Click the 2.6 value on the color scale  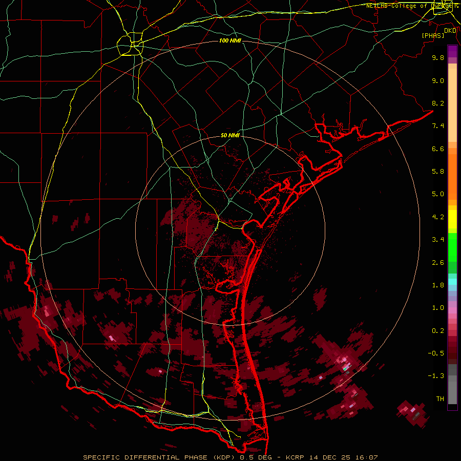[x=438, y=263]
